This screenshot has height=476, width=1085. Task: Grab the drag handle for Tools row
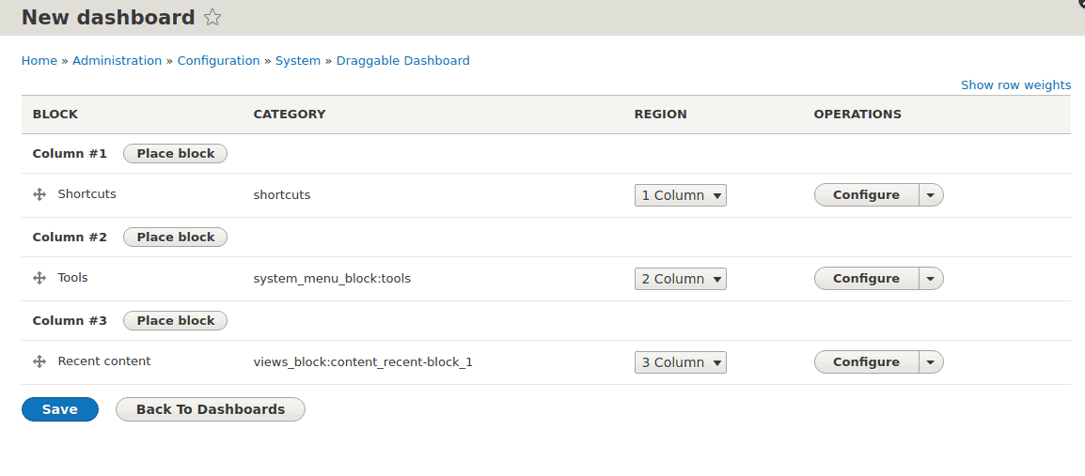(39, 279)
